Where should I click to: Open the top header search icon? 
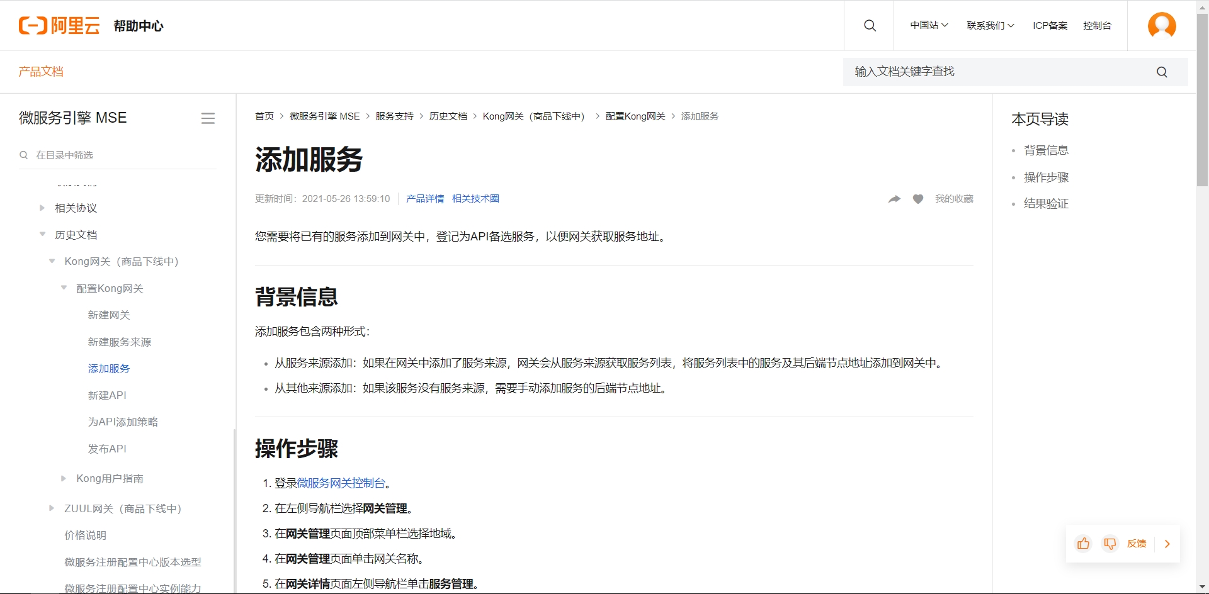870,26
